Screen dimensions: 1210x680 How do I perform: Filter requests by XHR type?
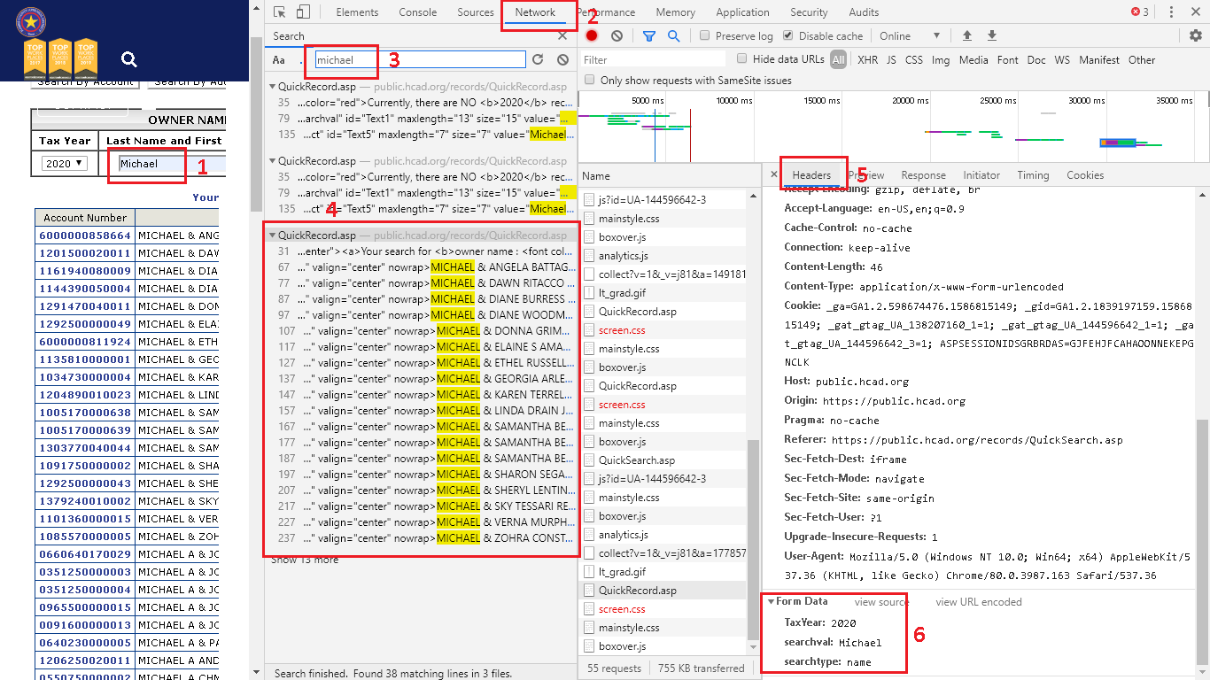click(867, 60)
